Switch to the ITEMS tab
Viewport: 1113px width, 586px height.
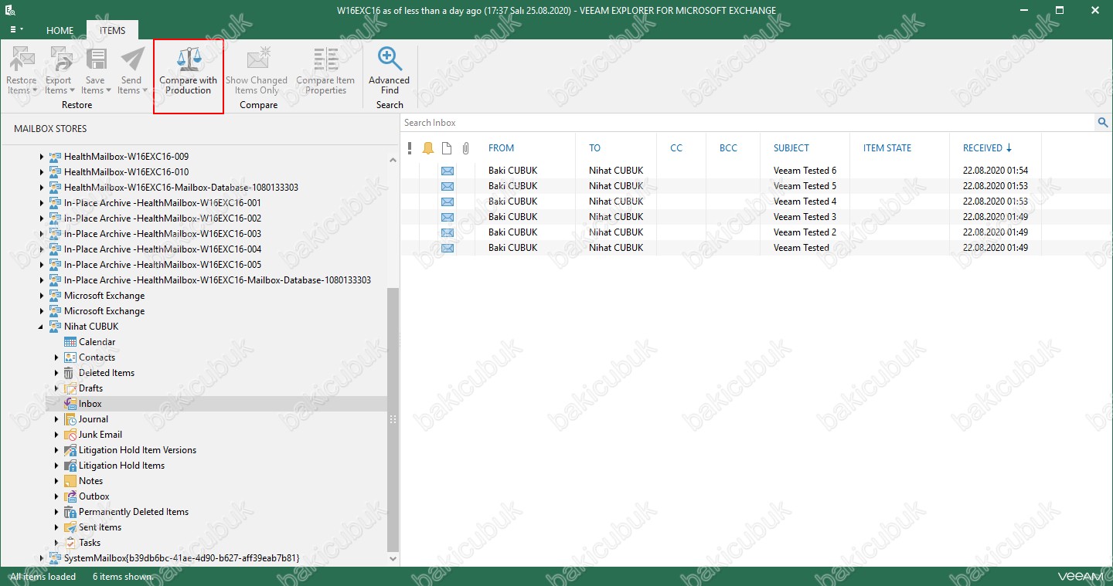[112, 31]
